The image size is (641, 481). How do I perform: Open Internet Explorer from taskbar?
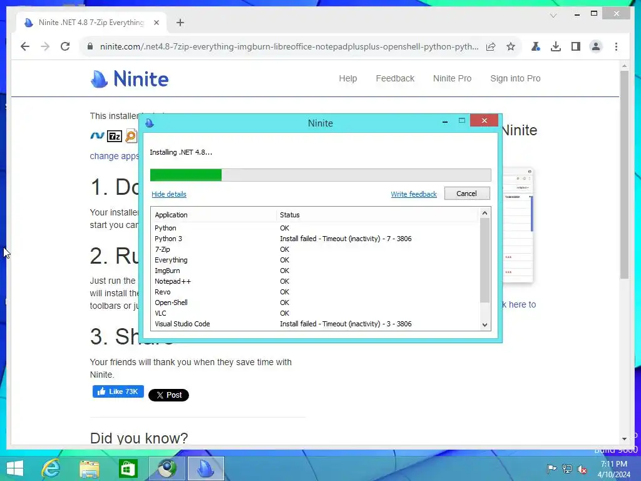pos(51,468)
